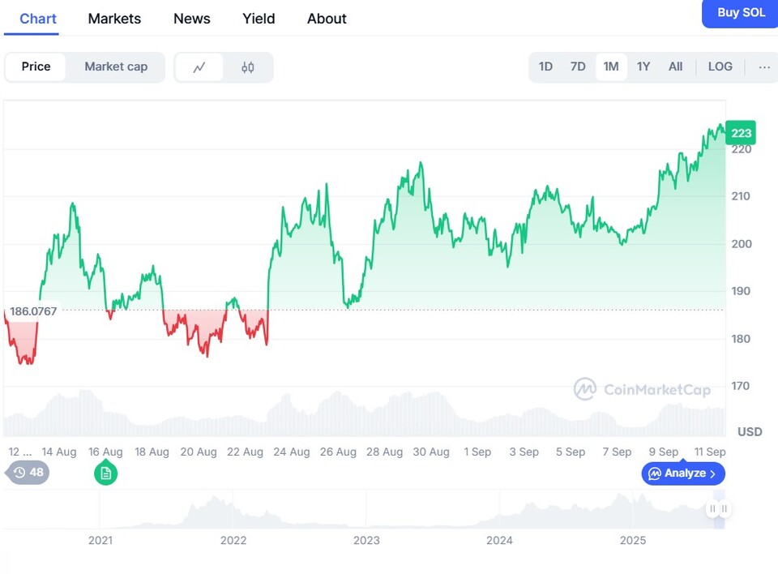Image resolution: width=778 pixels, height=574 pixels.
Task: Switch to line chart view icon
Action: point(199,67)
